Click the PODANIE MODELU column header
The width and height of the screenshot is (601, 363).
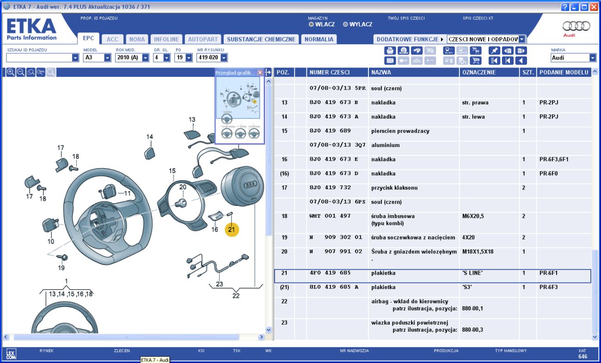pos(564,73)
